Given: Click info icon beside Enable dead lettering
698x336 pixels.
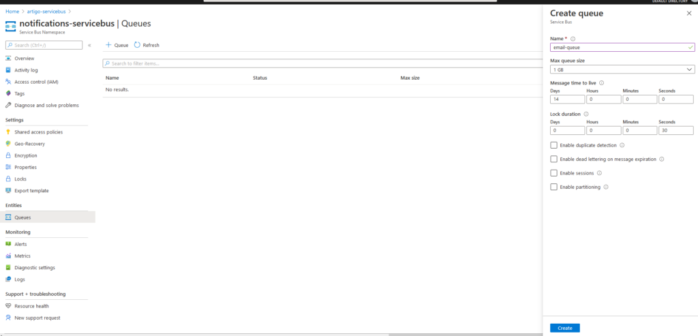Looking at the screenshot, I should (661, 159).
